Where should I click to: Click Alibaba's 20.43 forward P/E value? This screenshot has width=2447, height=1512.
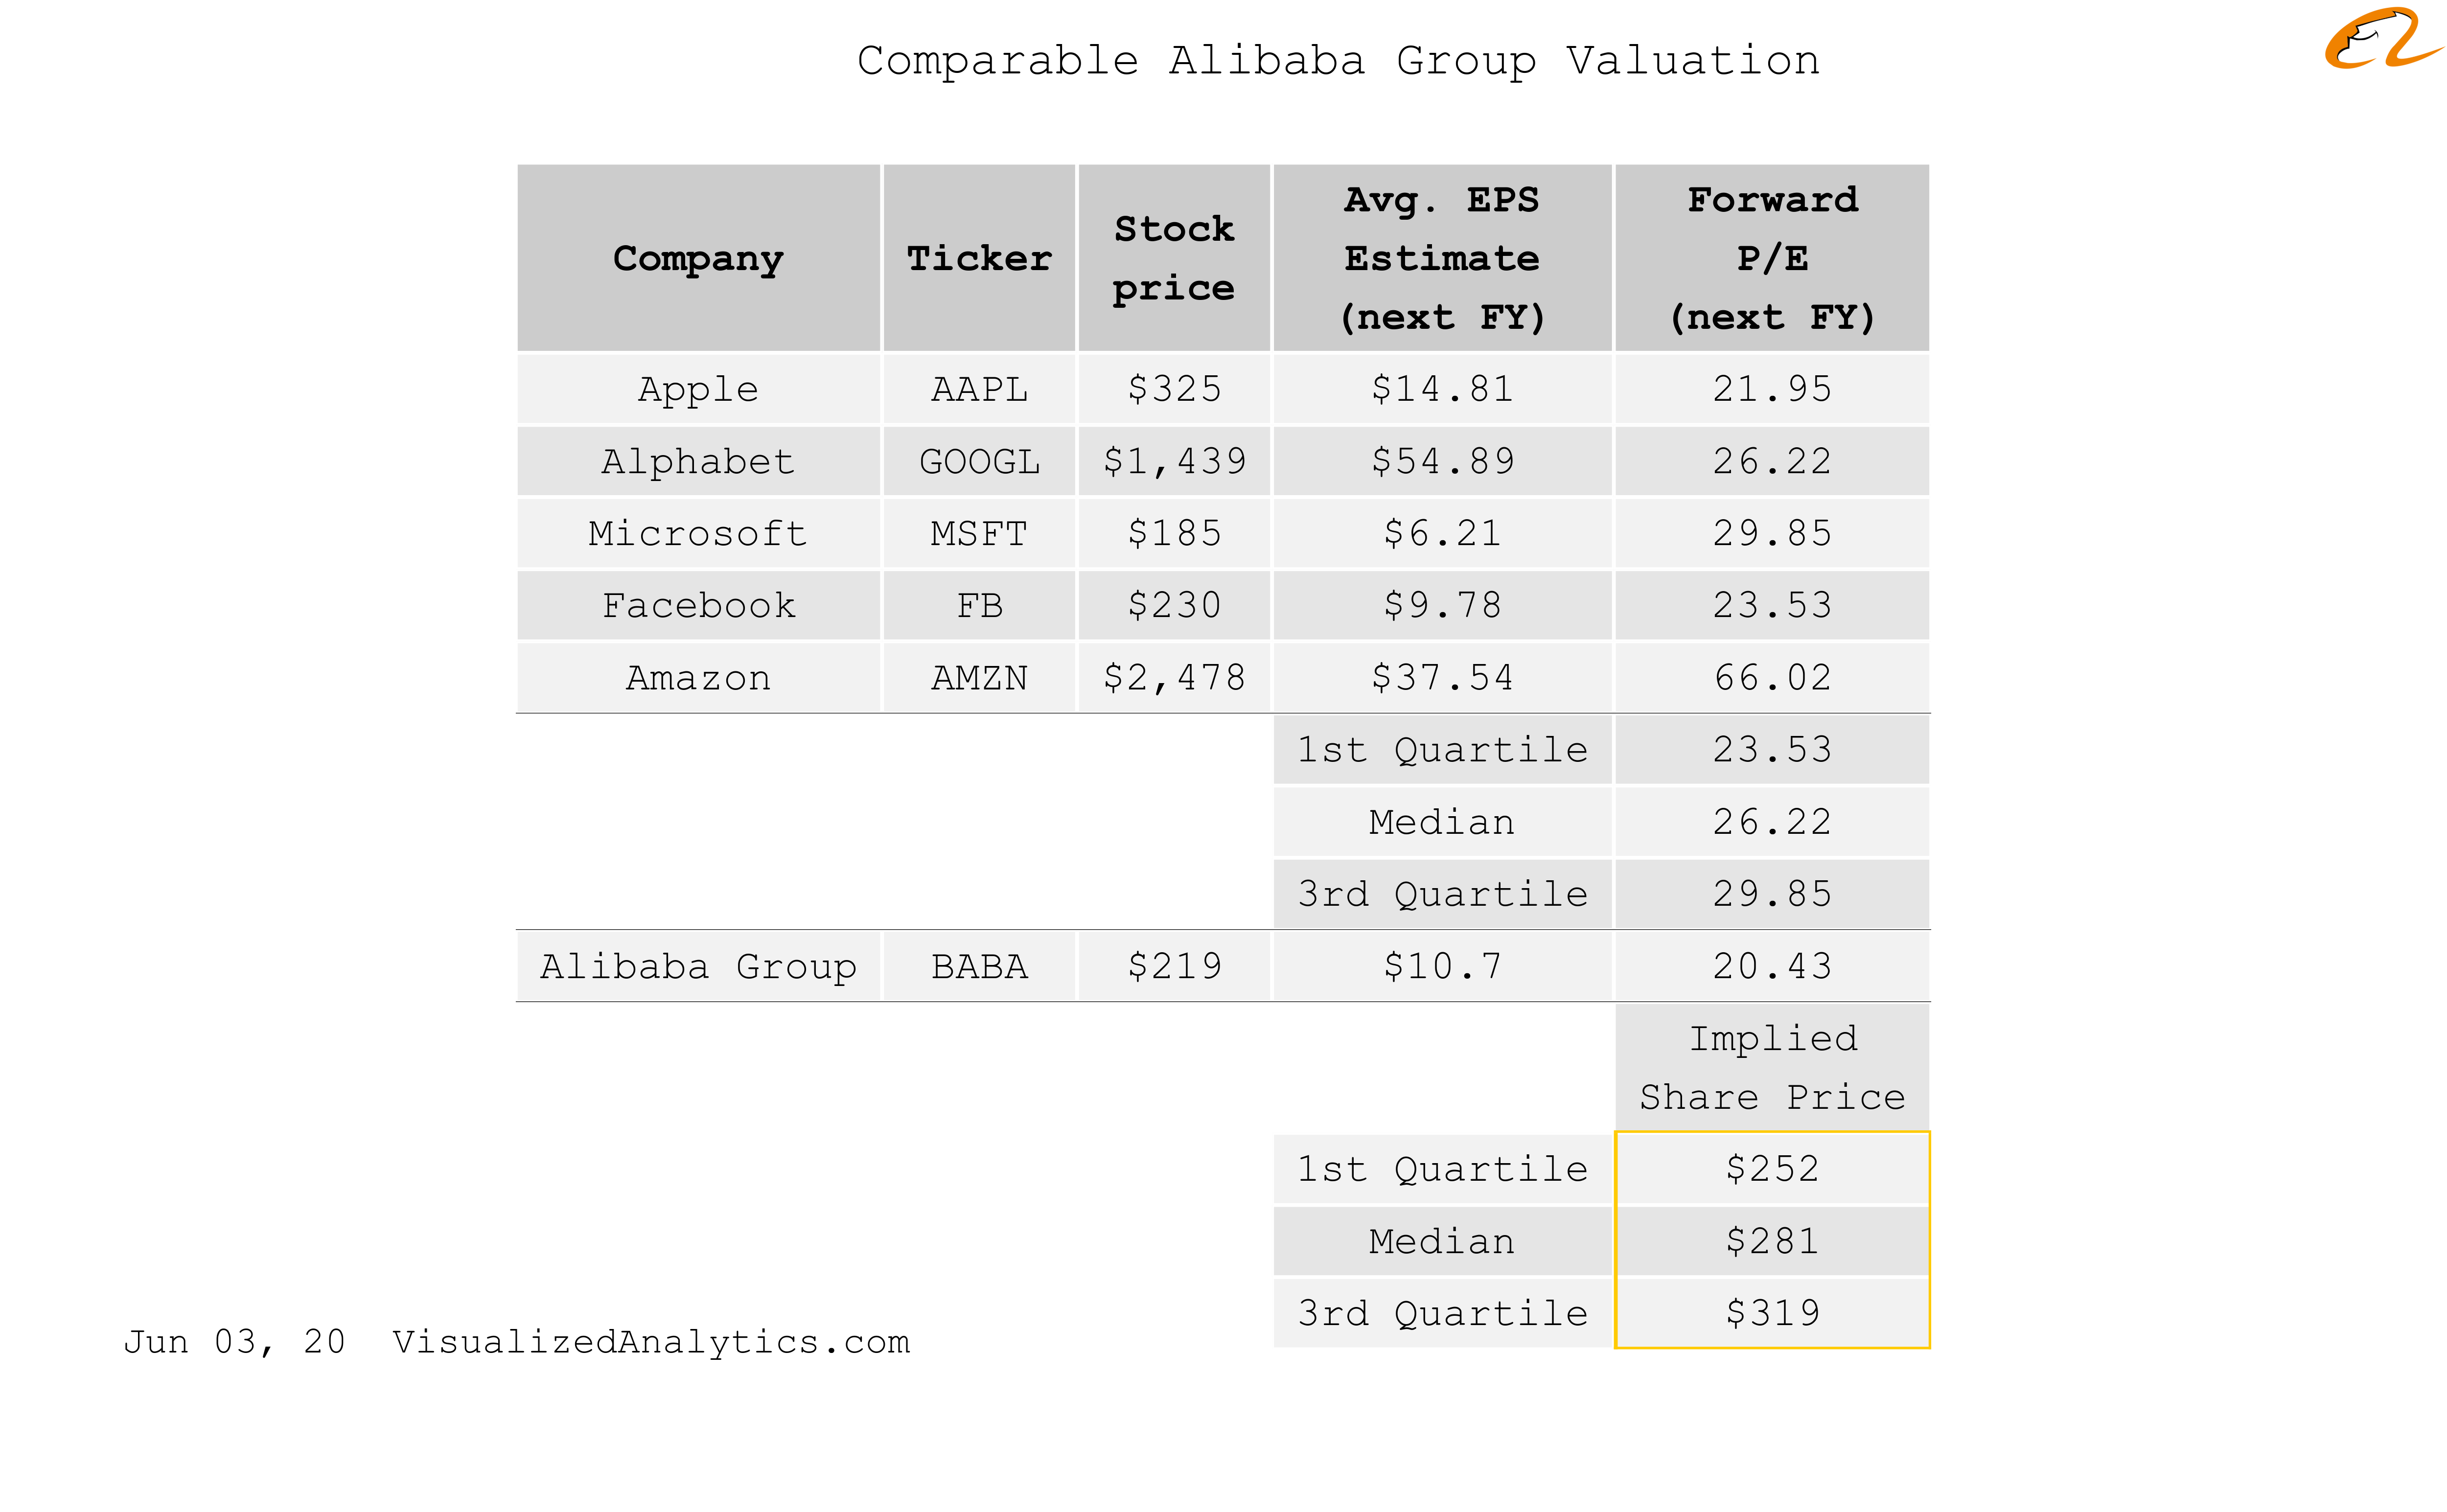click(x=1772, y=966)
